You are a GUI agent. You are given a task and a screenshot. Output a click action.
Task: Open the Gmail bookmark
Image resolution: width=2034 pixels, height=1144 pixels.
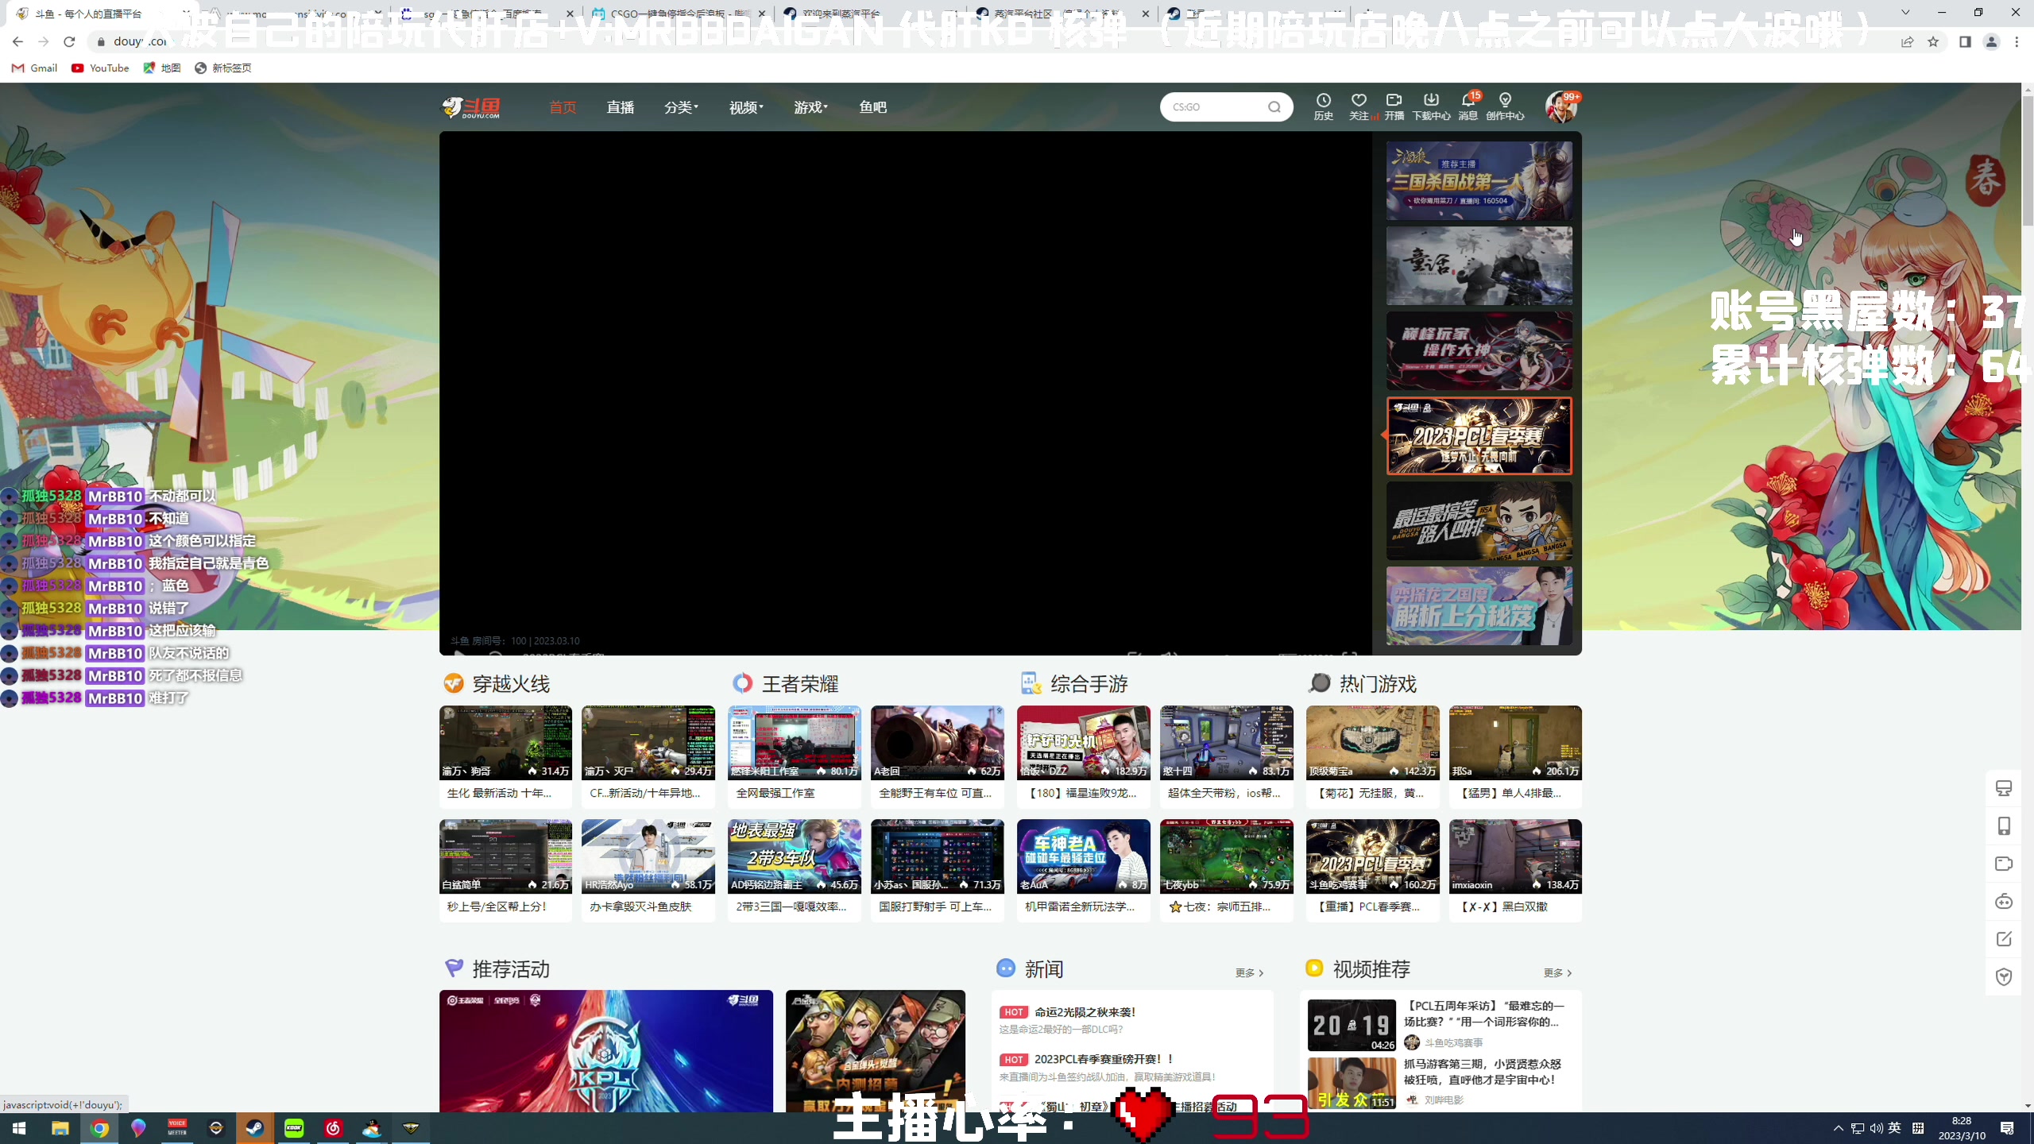[x=35, y=68]
